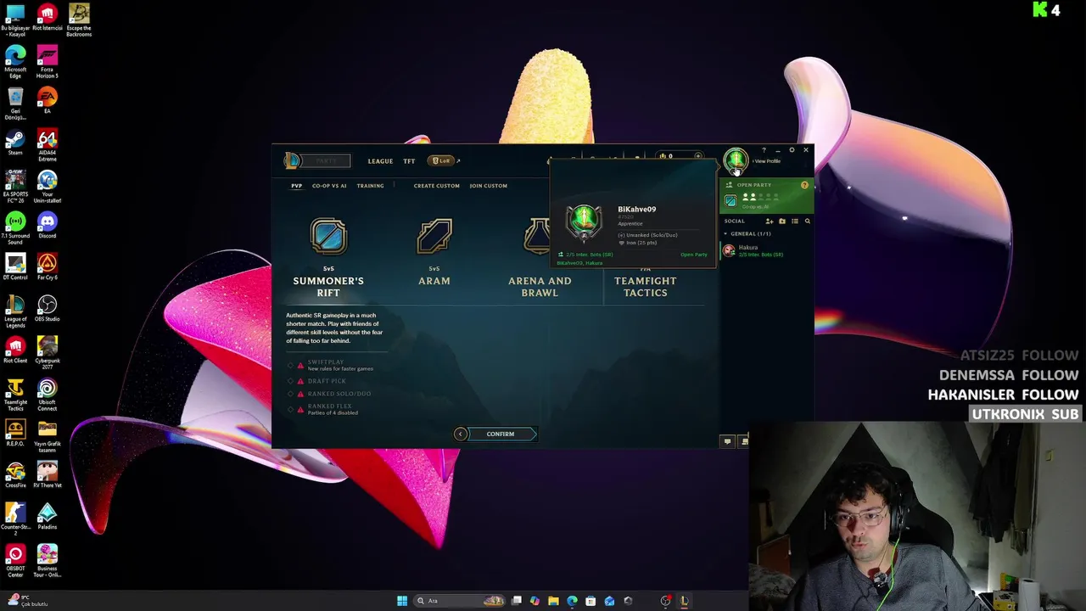Toggle the Social list view options icon

click(x=795, y=221)
